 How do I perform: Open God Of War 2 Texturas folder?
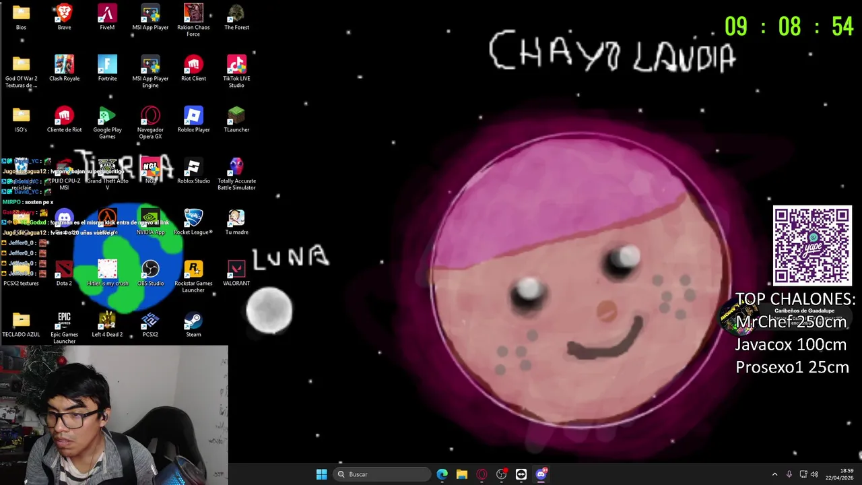click(21, 71)
